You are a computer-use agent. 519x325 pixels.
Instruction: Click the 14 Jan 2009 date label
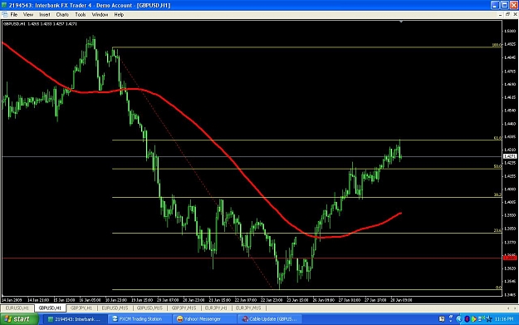click(x=12, y=300)
